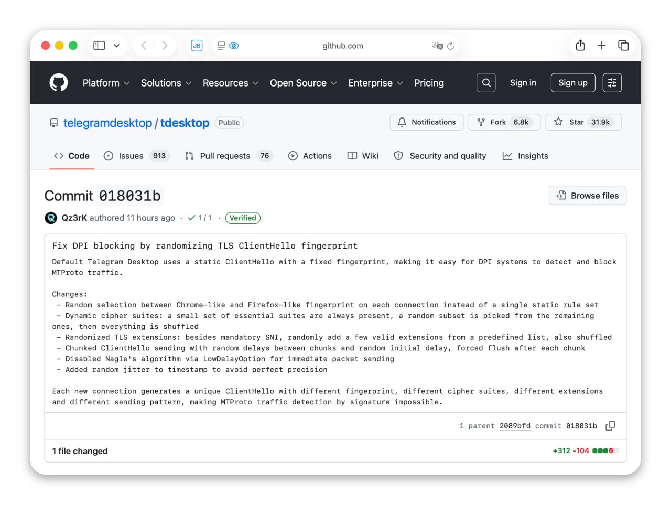671x505 pixels.
Task: Select the Security and quality tab
Action: click(440, 156)
